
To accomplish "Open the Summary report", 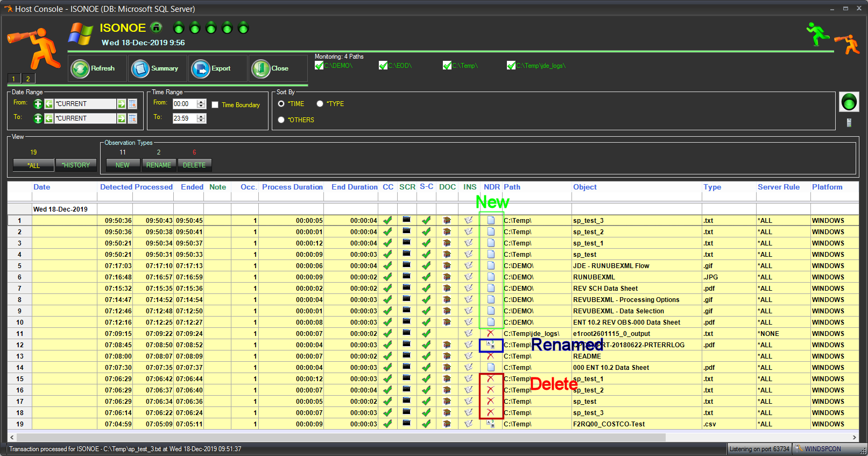I will [157, 68].
